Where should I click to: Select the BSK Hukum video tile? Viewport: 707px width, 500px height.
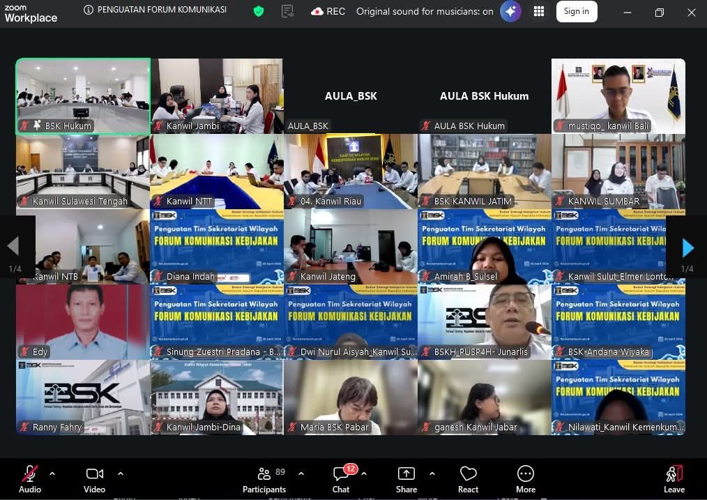click(x=83, y=96)
